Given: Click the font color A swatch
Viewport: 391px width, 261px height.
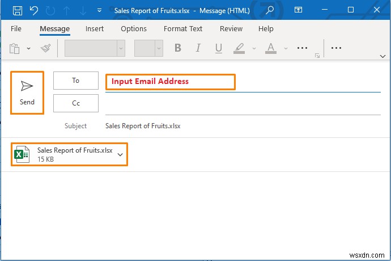Looking at the screenshot, I should click(270, 48).
